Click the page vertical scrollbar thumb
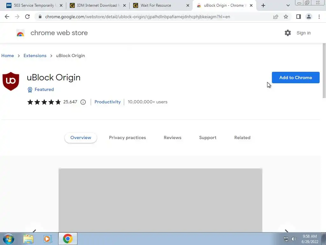This screenshot has height=245, width=326. [324, 71]
